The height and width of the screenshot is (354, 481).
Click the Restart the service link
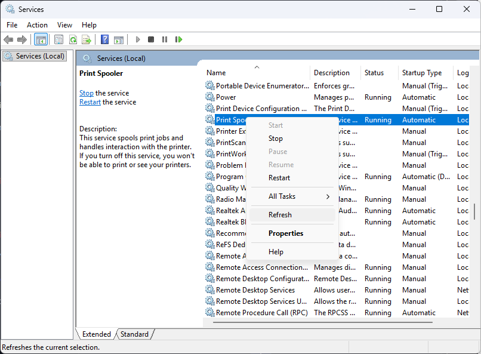[x=90, y=102]
